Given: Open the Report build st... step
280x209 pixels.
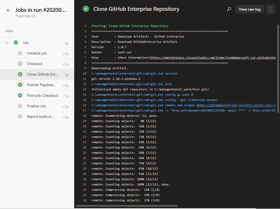Looking at the screenshot, I should (37, 117).
